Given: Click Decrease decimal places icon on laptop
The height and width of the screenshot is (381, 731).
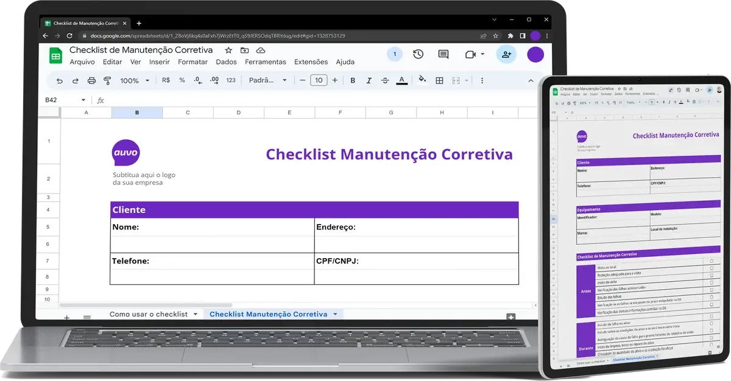Looking at the screenshot, I should [x=197, y=80].
